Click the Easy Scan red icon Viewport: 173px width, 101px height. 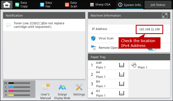click(x=67, y=5)
